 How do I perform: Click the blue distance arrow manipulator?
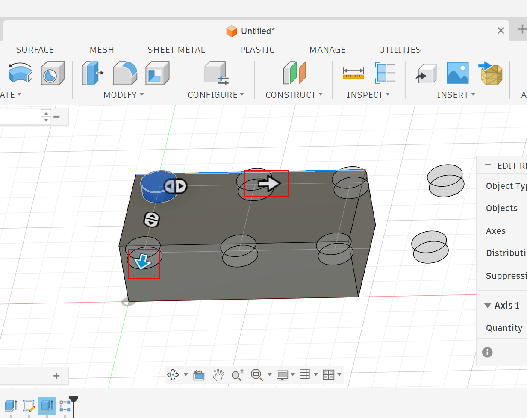coord(142,261)
